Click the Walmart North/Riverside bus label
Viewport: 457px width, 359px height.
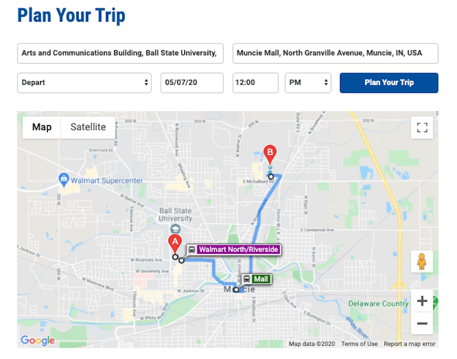click(x=234, y=250)
